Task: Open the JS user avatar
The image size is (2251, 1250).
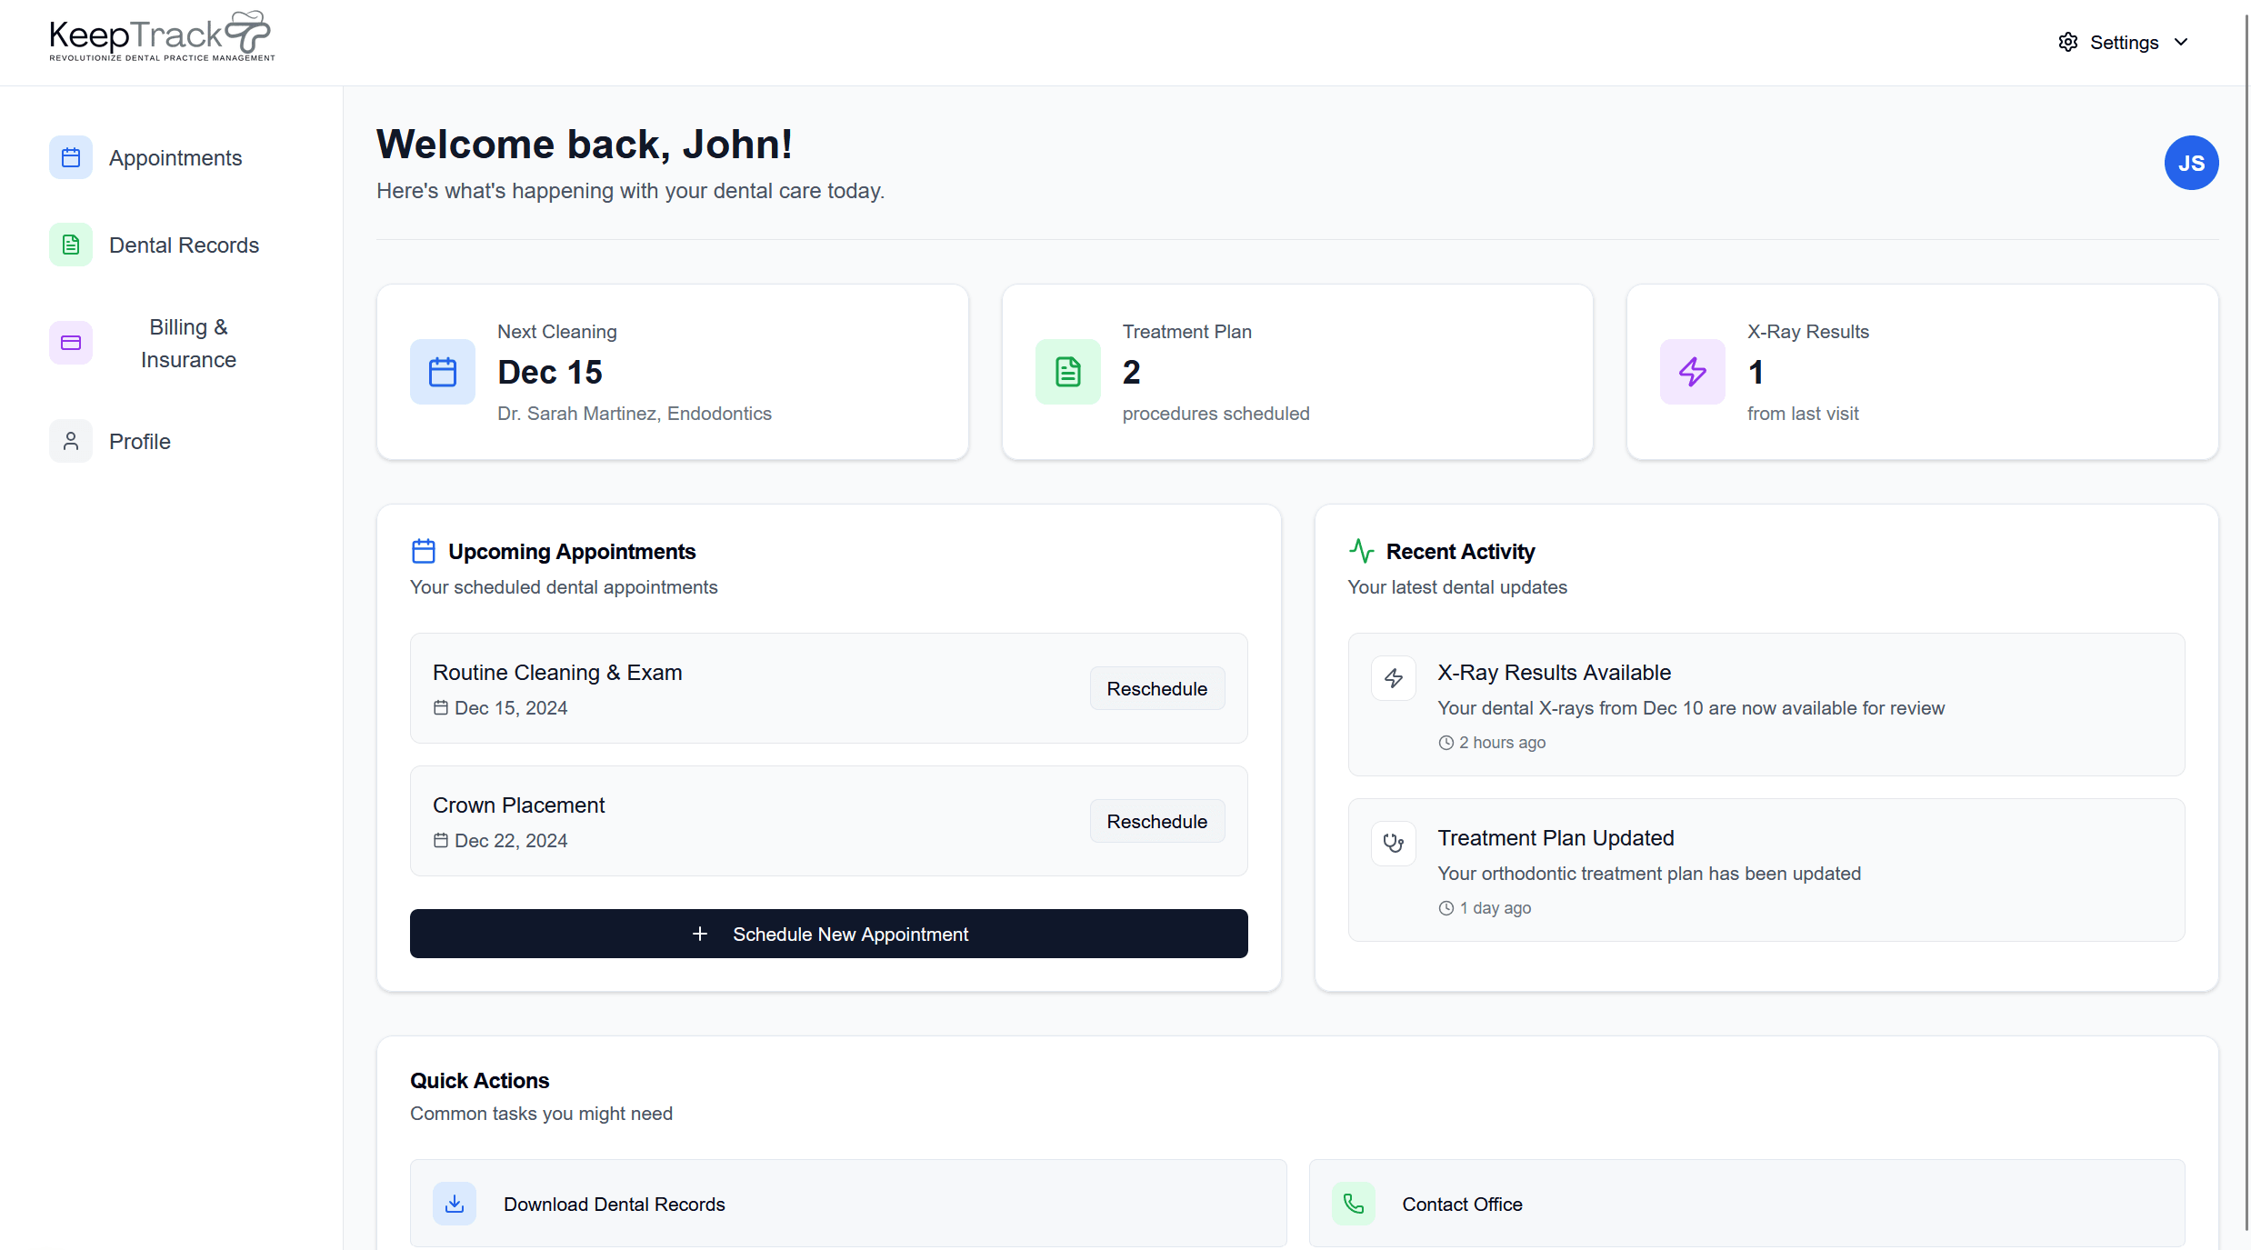Action: tap(2191, 163)
